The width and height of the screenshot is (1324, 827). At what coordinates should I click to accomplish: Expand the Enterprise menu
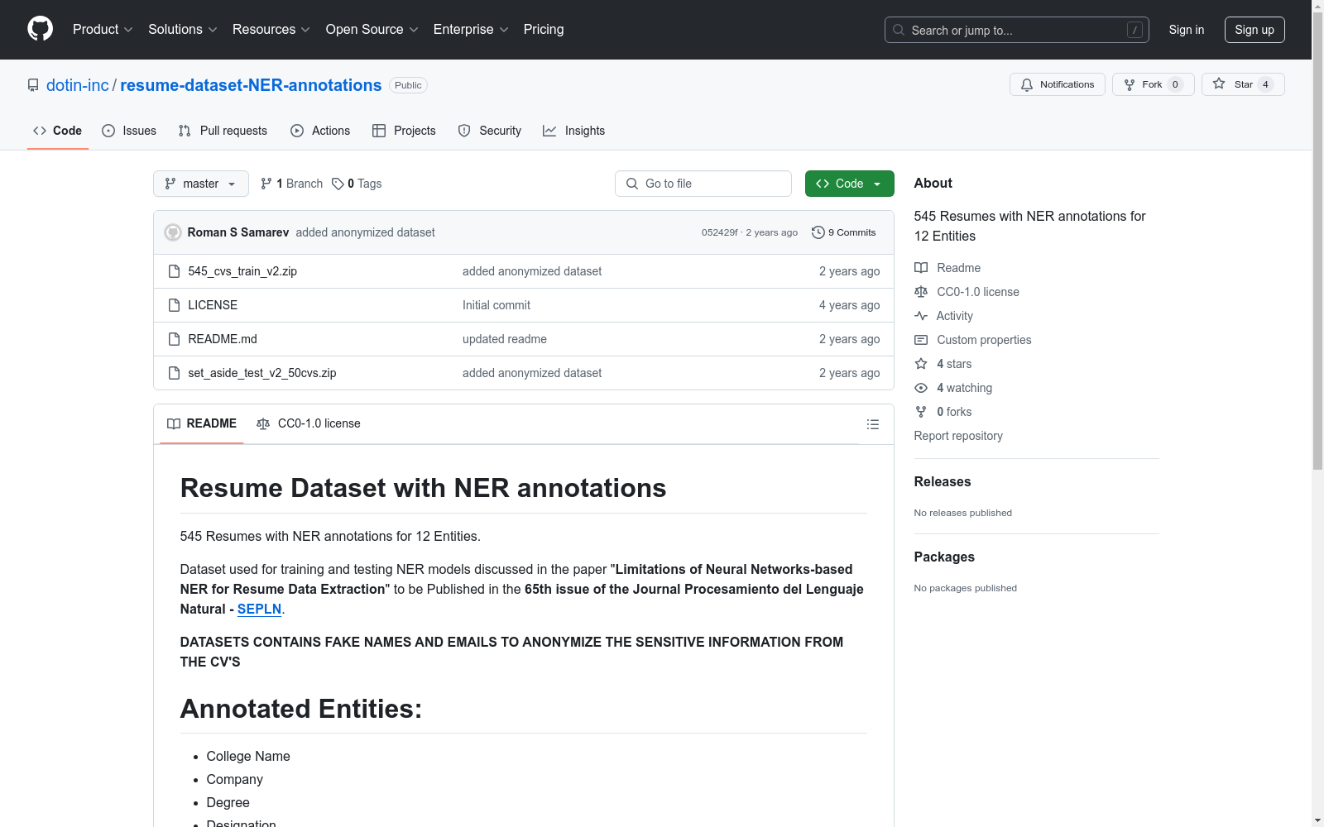(x=471, y=29)
